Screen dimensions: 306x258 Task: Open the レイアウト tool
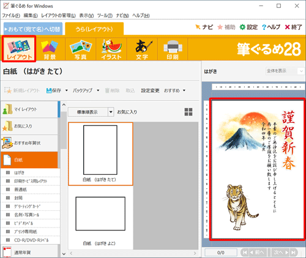pos(19,49)
